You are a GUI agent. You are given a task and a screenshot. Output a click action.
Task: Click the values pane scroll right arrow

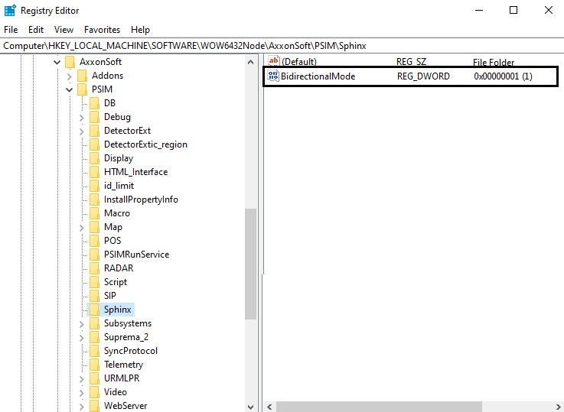(x=558, y=407)
